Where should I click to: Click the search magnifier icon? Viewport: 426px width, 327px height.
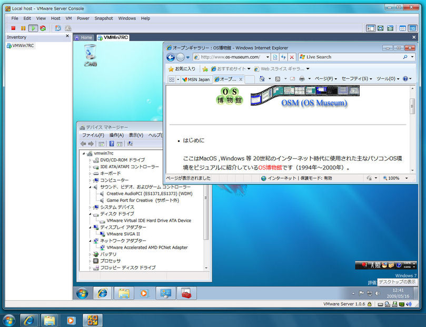coord(405,57)
